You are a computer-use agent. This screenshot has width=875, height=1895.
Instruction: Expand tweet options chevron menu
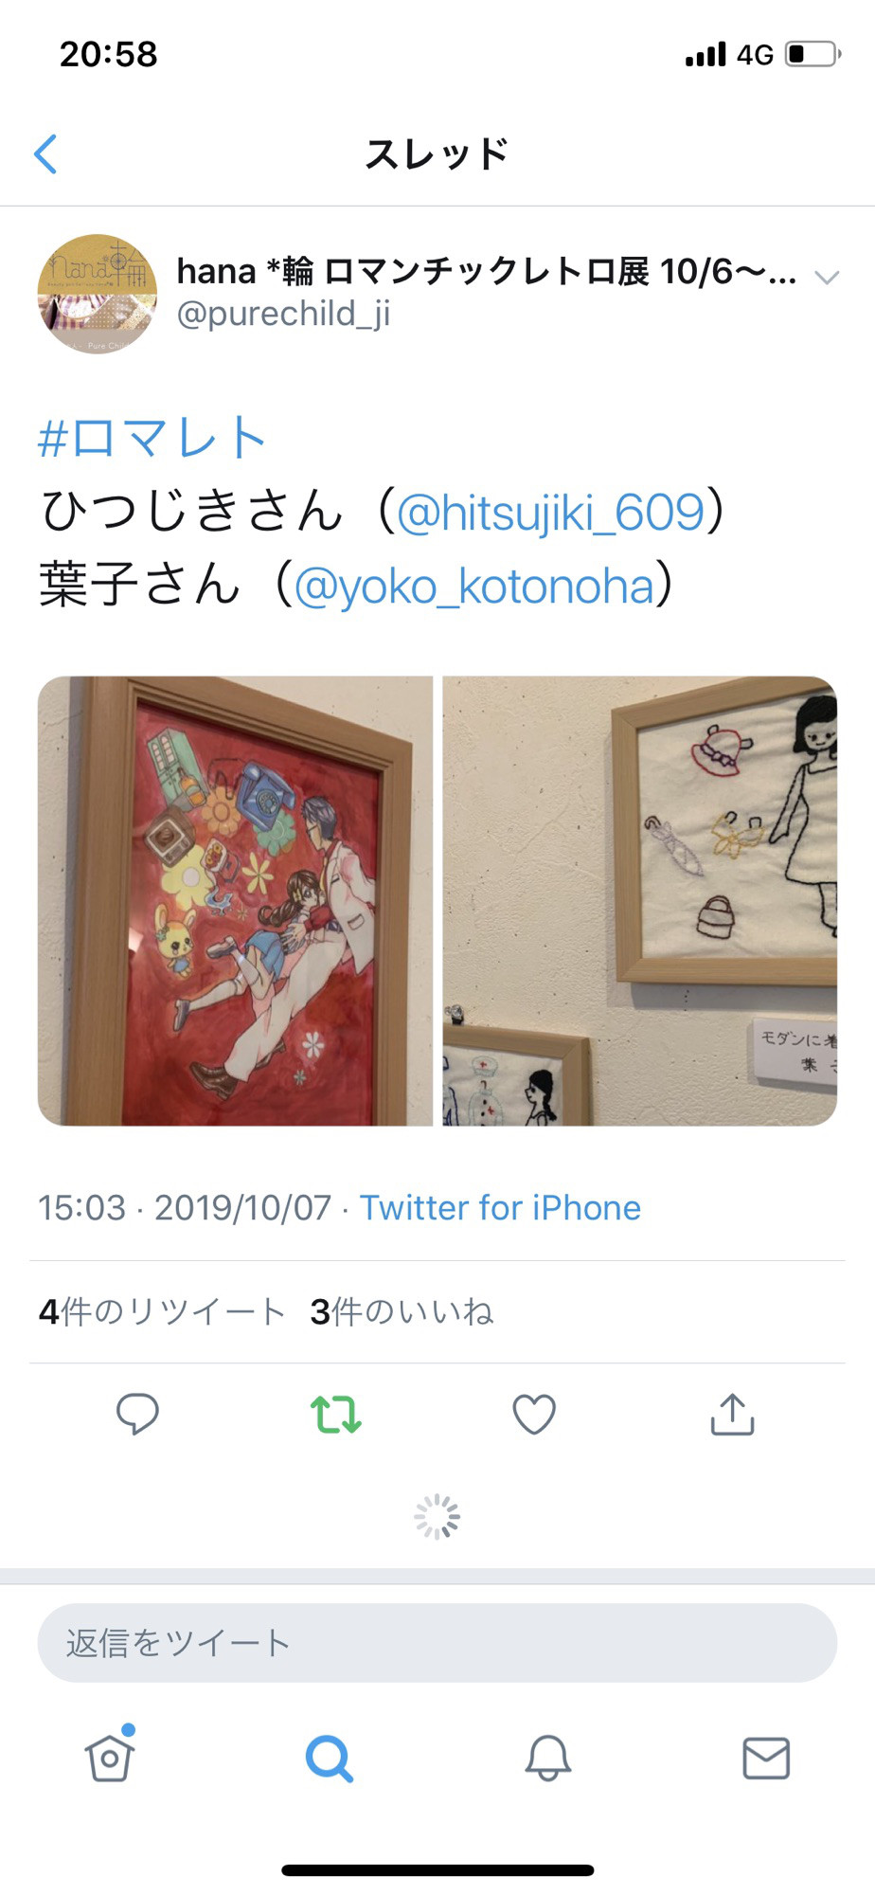tap(828, 278)
